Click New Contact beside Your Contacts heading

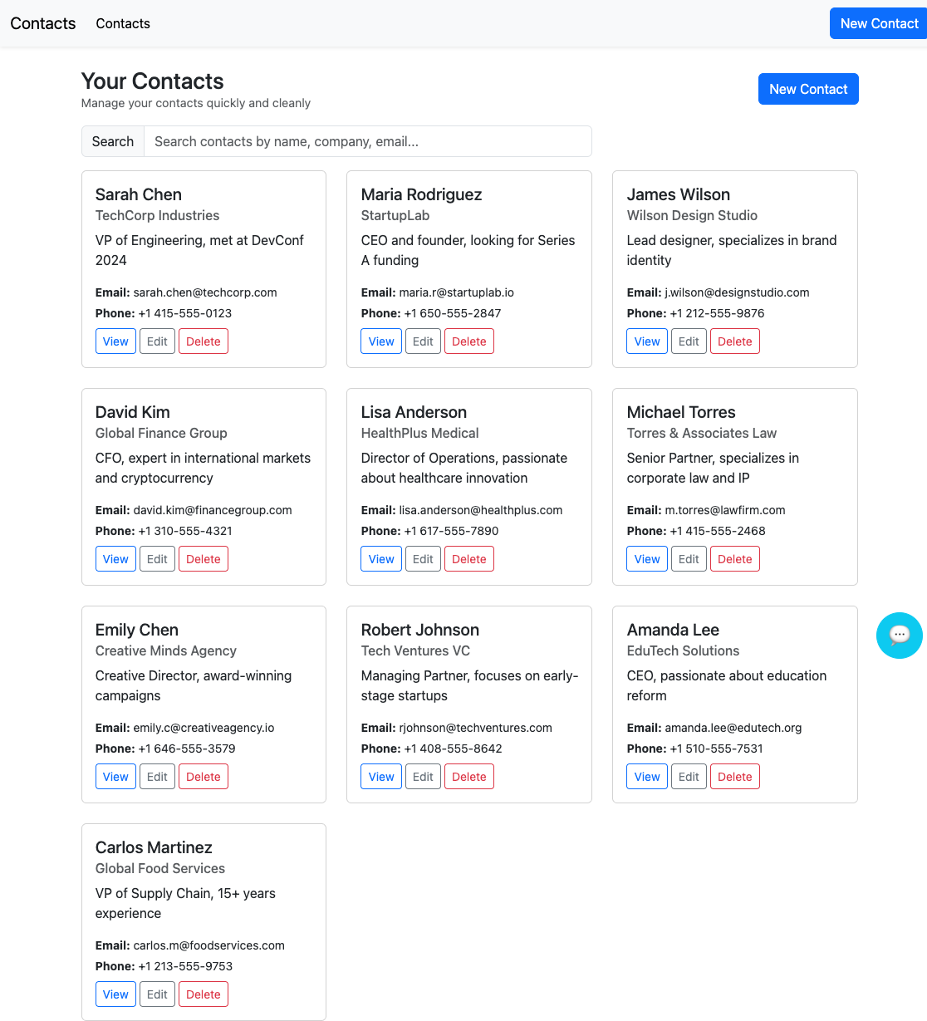[808, 89]
